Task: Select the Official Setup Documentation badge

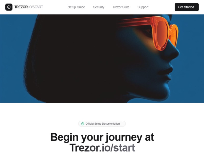Action: 102,124
